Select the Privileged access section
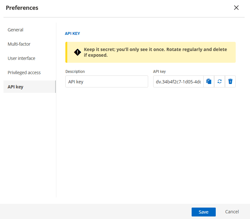Image resolution: width=250 pixels, height=219 pixels. click(x=24, y=73)
